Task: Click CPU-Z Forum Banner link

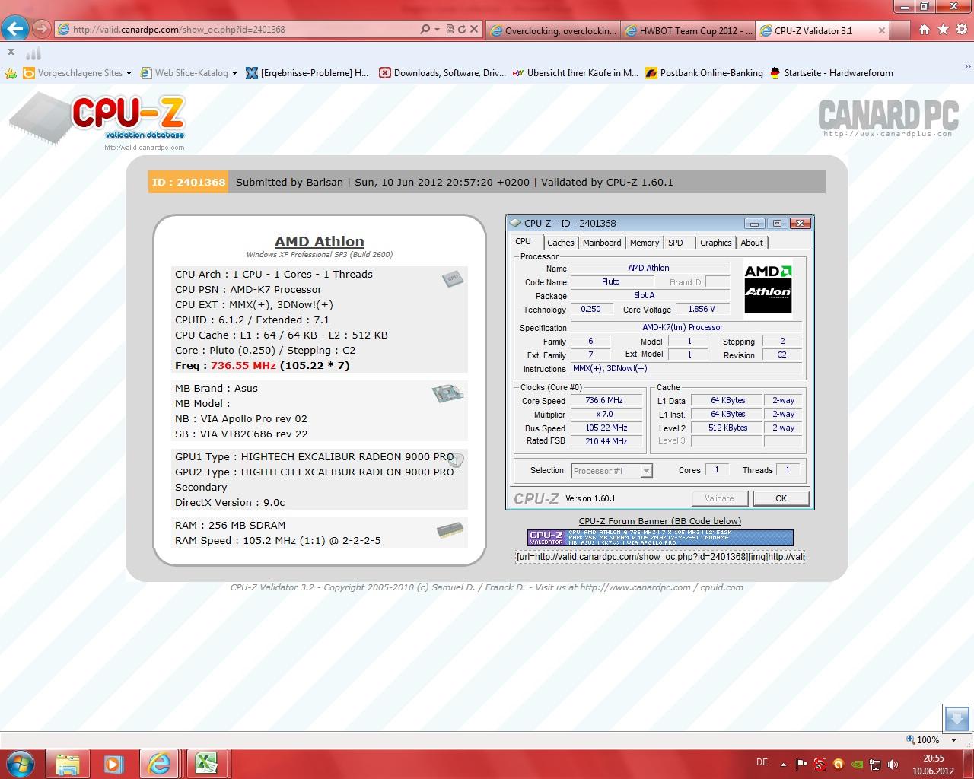Action: [x=660, y=521]
